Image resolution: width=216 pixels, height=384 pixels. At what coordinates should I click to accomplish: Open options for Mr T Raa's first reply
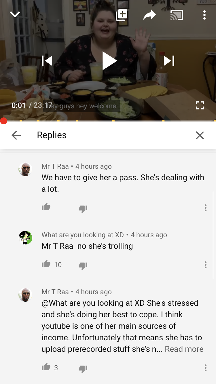coord(205,208)
